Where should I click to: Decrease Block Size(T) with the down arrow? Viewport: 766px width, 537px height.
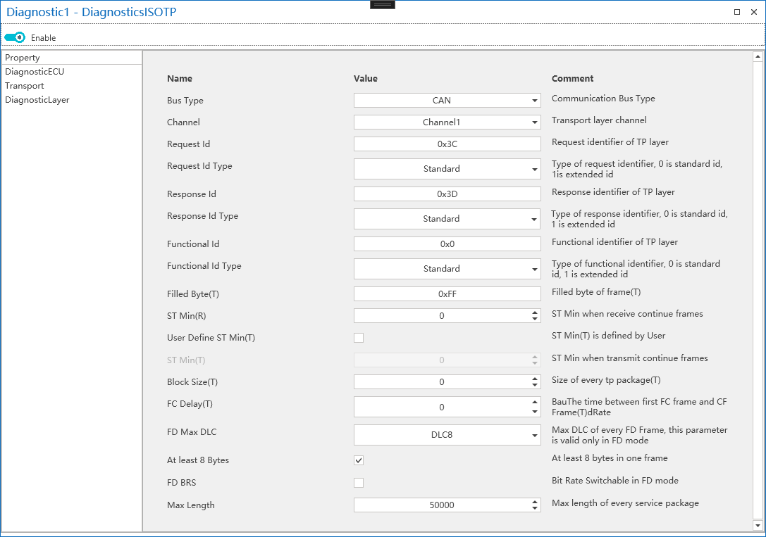(535, 386)
